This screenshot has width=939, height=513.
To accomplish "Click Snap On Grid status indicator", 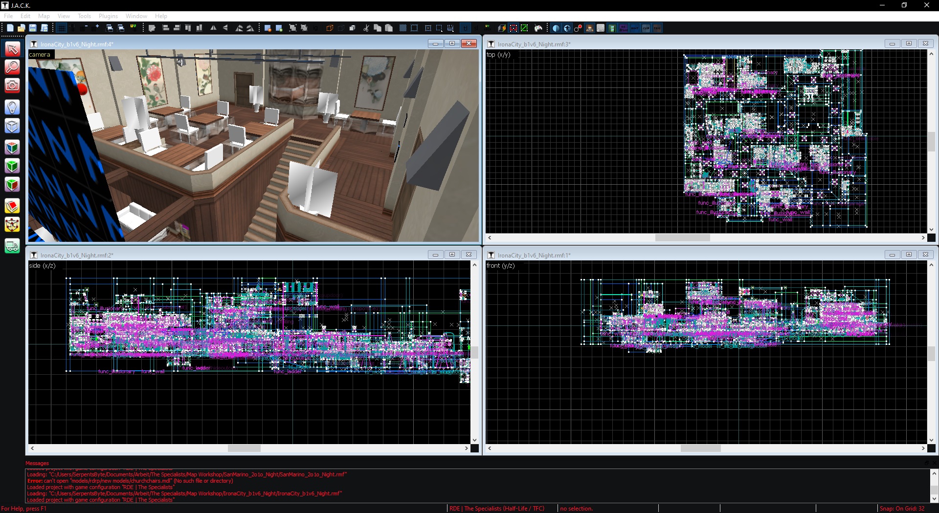I will pyautogui.click(x=902, y=509).
